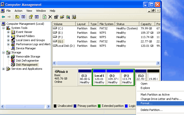Screen dimensions: 184x115
Task: Click the (F:) partition block on Disk 0
Action: point(127,77)
